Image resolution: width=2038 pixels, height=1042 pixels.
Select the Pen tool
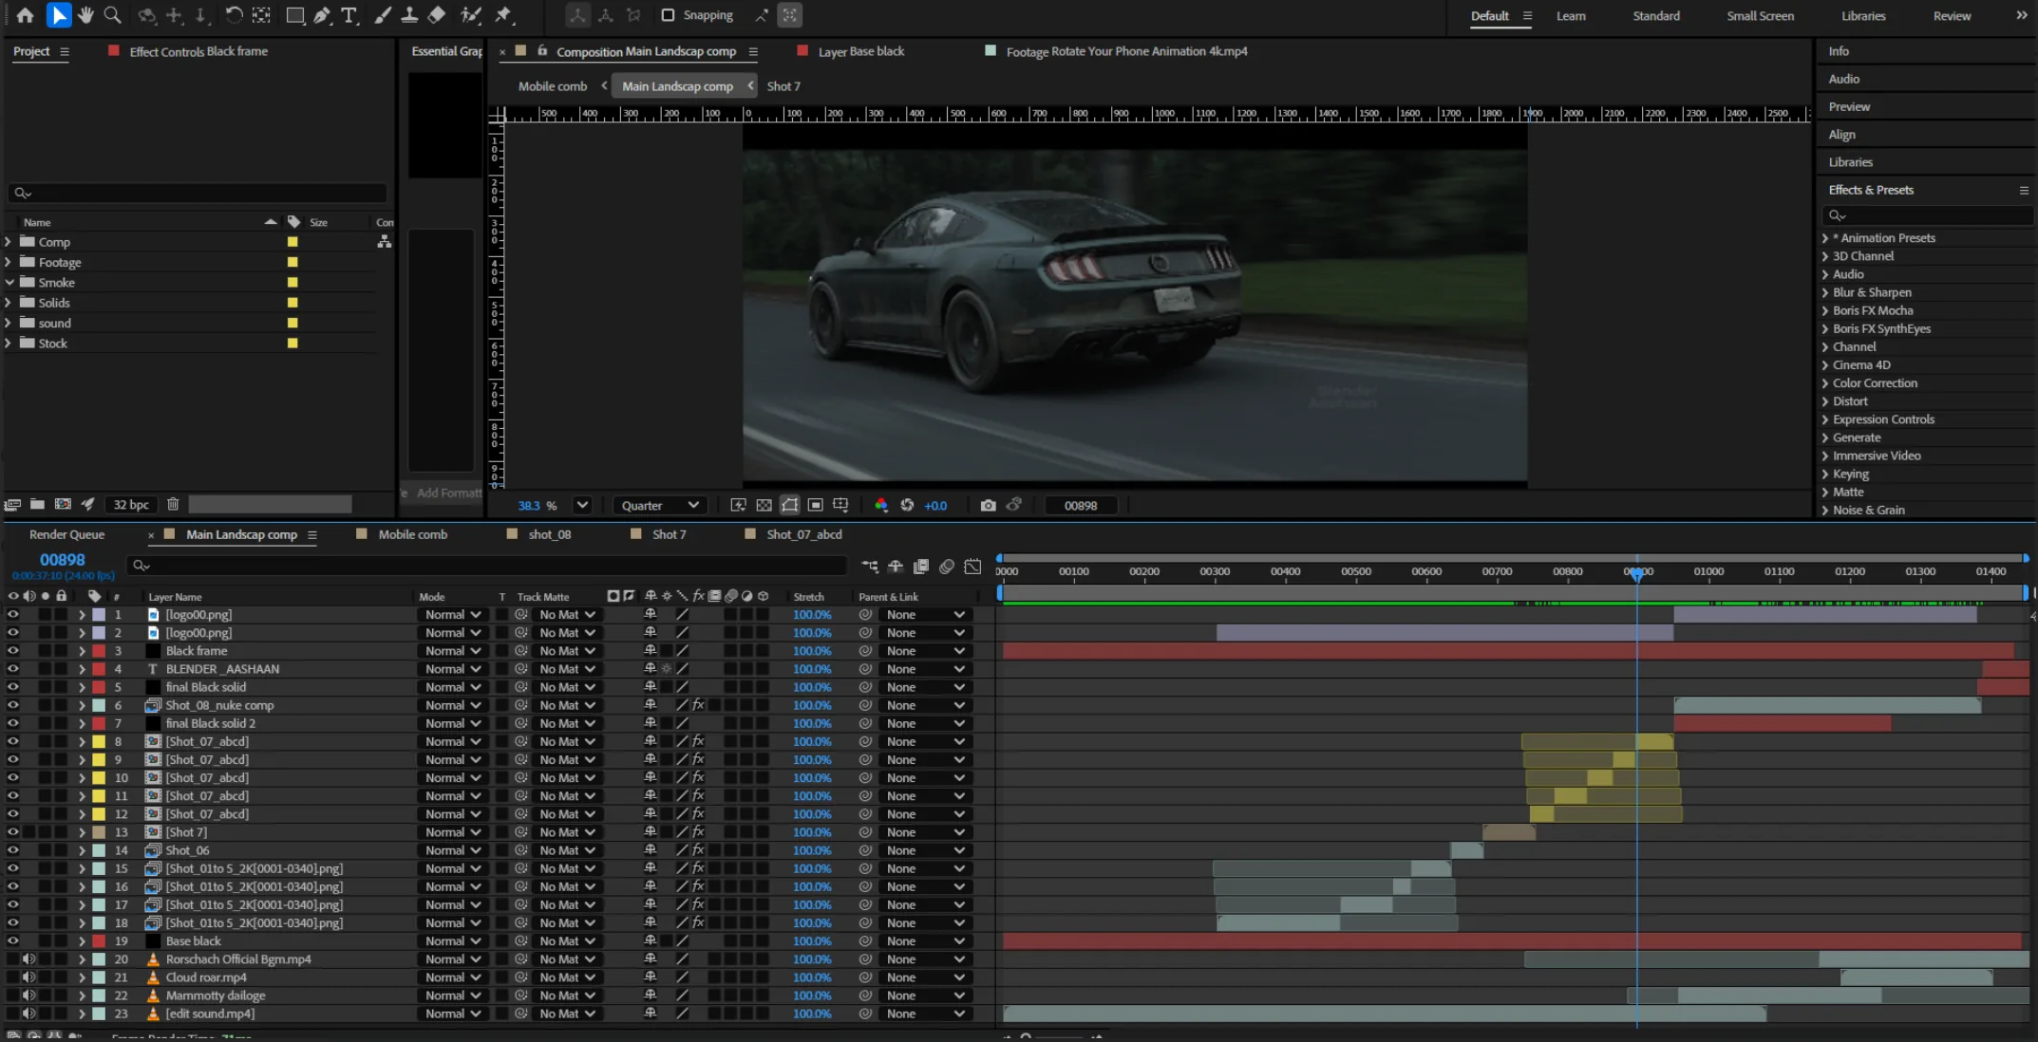(x=322, y=15)
